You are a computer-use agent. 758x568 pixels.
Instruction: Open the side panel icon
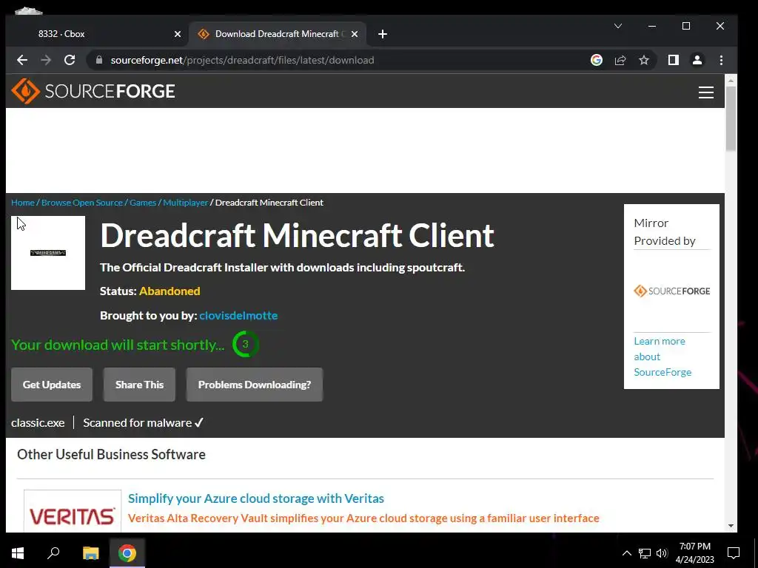674,60
